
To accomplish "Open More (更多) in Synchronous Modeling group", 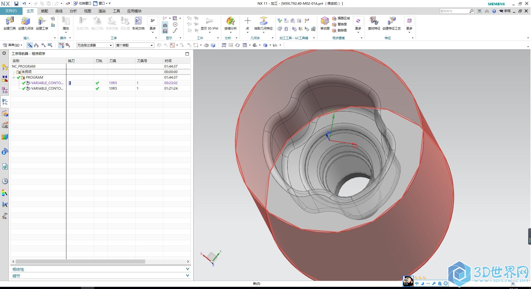I will [358, 24].
